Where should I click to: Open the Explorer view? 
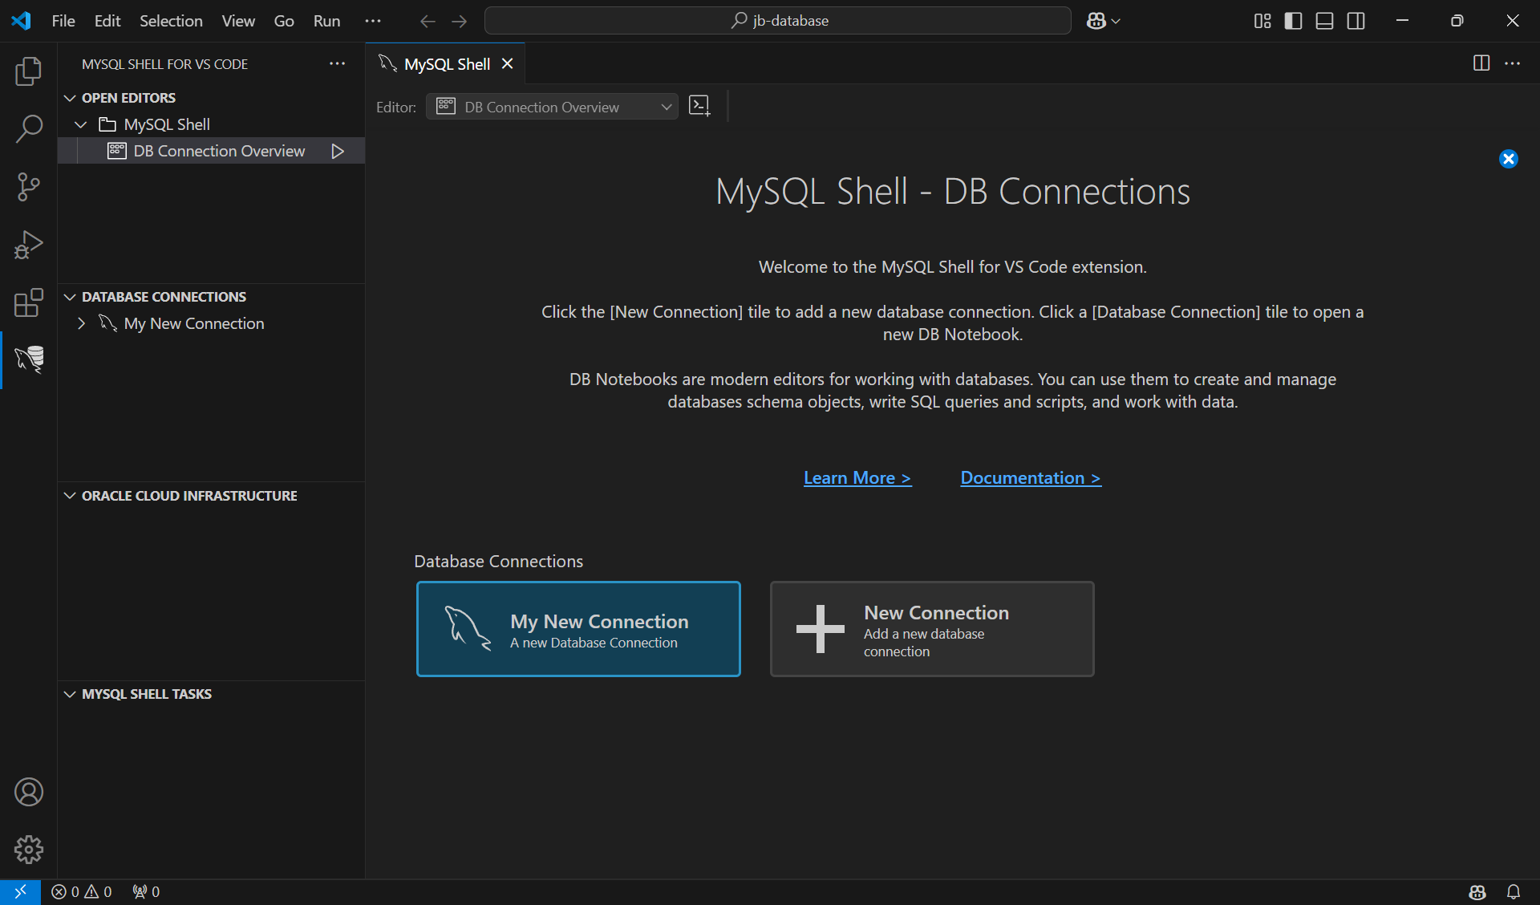tap(29, 71)
